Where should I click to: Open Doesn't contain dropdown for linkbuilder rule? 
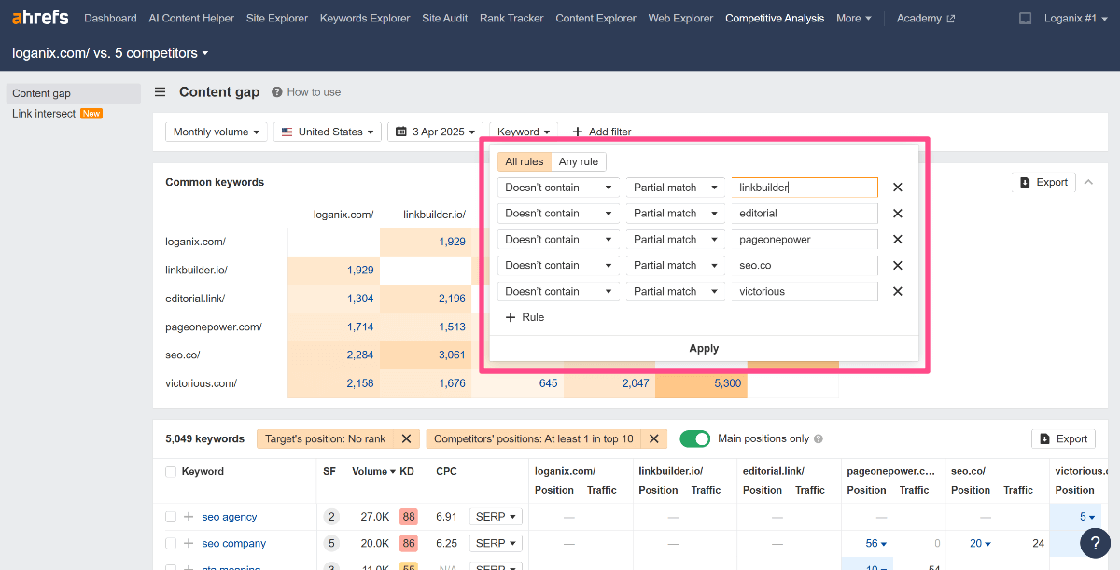tap(558, 188)
